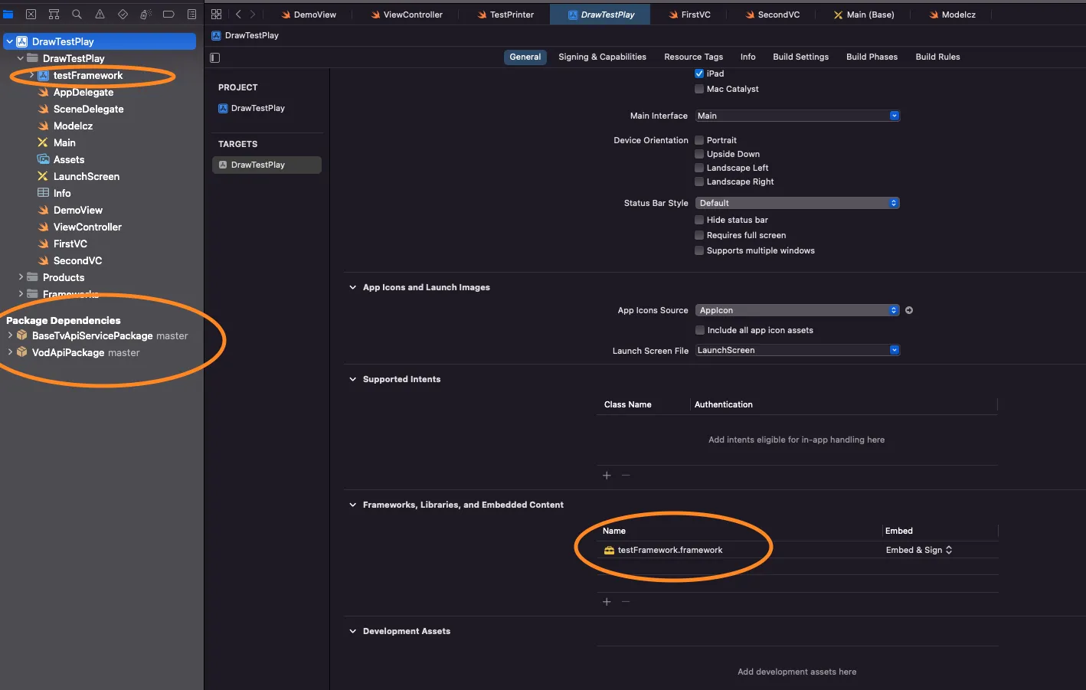Go back with the left chevron
The height and width of the screenshot is (690, 1086).
[x=238, y=15]
